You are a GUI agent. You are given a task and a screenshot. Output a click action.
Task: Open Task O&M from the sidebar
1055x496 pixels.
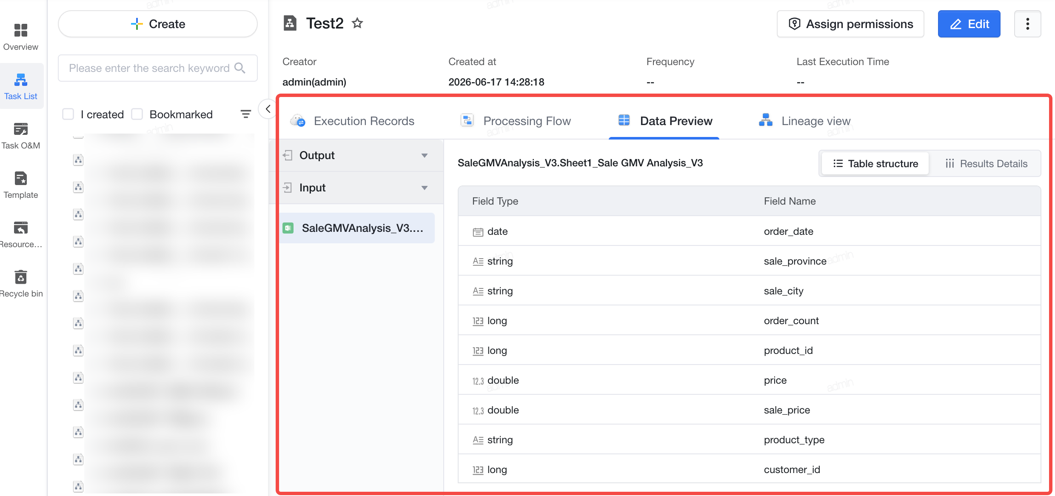click(x=20, y=136)
